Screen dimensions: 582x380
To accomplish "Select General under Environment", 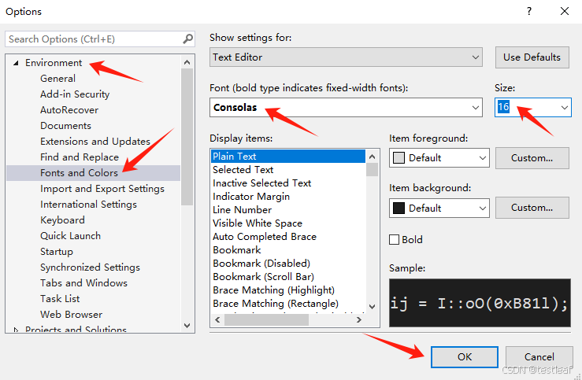I will click(x=57, y=78).
